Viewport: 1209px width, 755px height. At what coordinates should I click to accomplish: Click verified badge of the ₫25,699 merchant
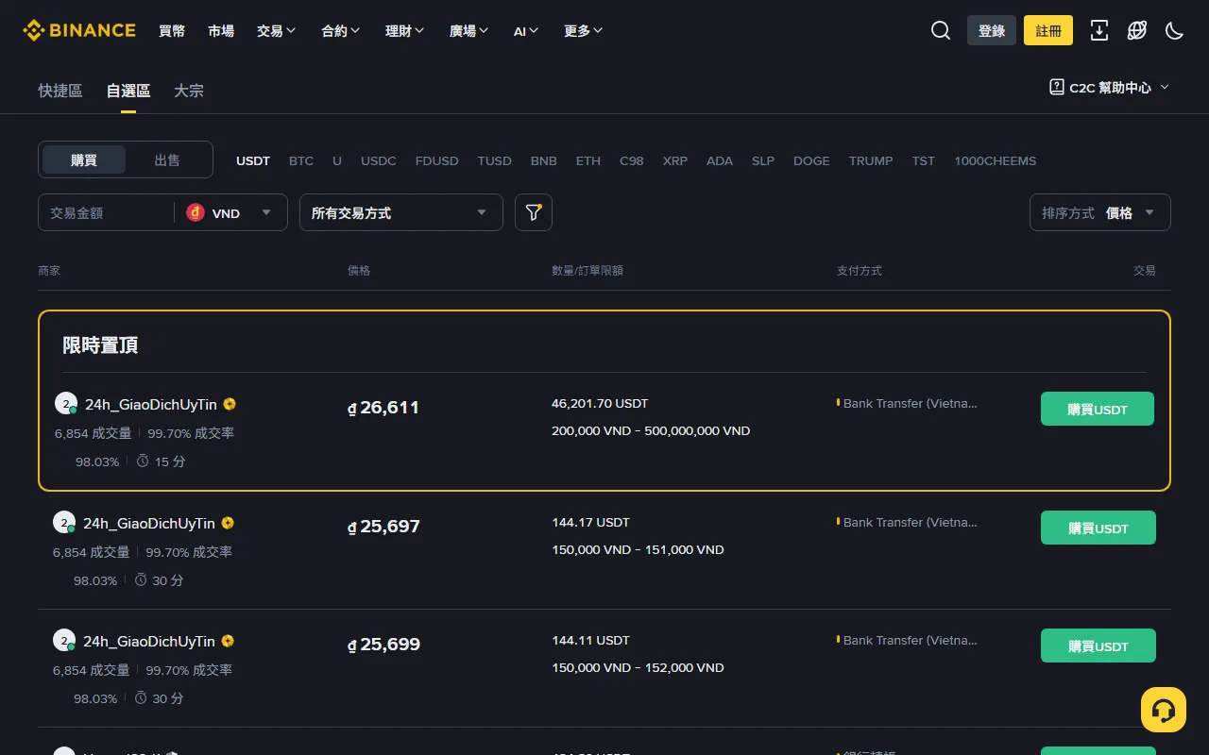(228, 641)
